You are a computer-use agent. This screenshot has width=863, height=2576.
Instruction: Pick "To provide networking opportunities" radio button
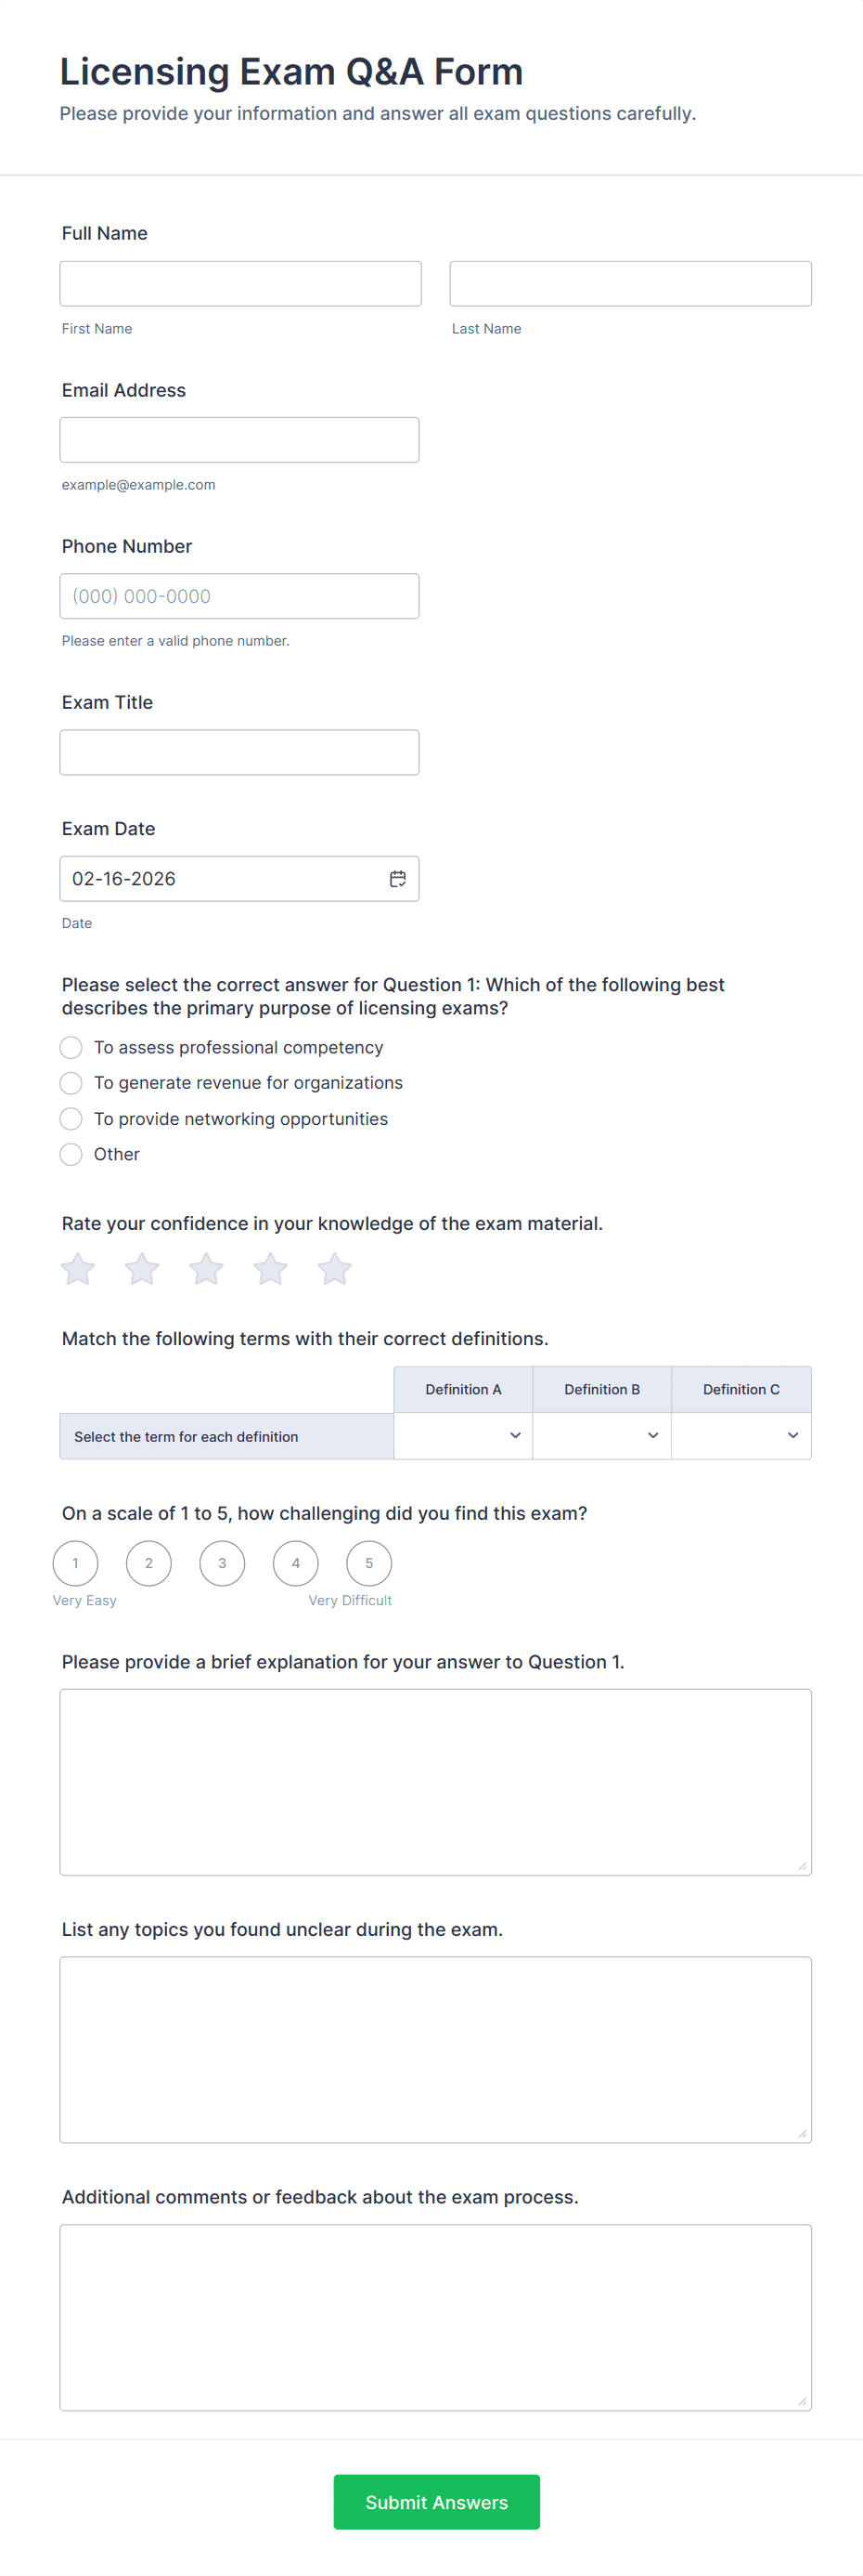point(71,1118)
